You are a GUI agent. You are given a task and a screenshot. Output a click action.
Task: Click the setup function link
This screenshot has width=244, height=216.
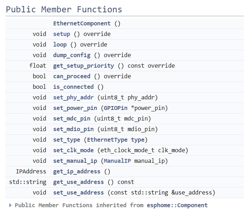62,34
